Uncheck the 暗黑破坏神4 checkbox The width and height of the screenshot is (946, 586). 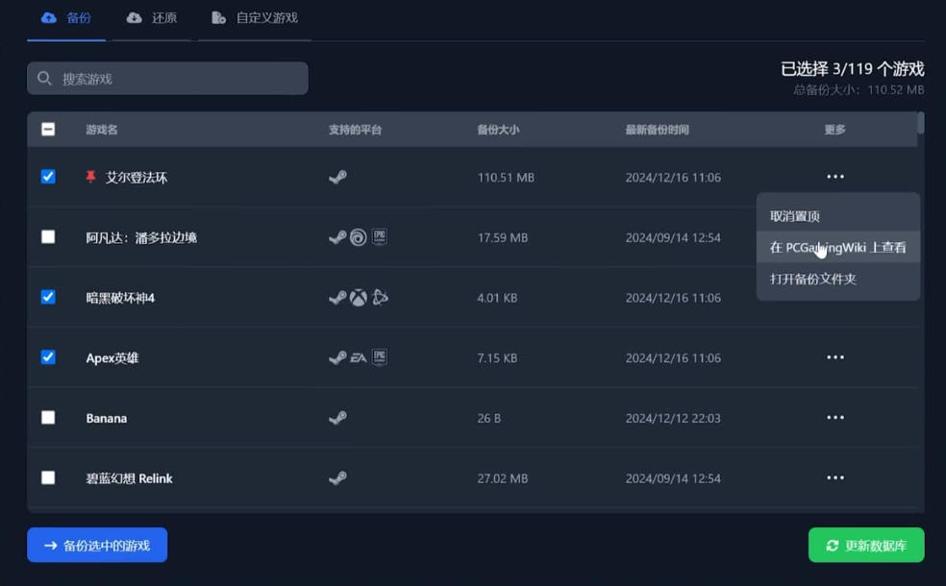(x=48, y=297)
